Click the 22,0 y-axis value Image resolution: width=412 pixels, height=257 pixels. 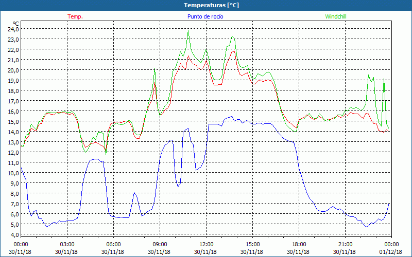tap(13, 49)
